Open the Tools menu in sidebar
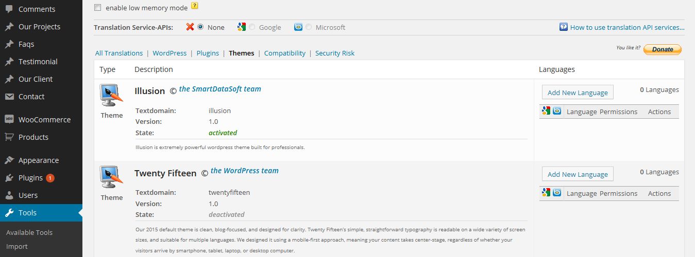Viewport: 695px width, 257px height. [x=41, y=213]
